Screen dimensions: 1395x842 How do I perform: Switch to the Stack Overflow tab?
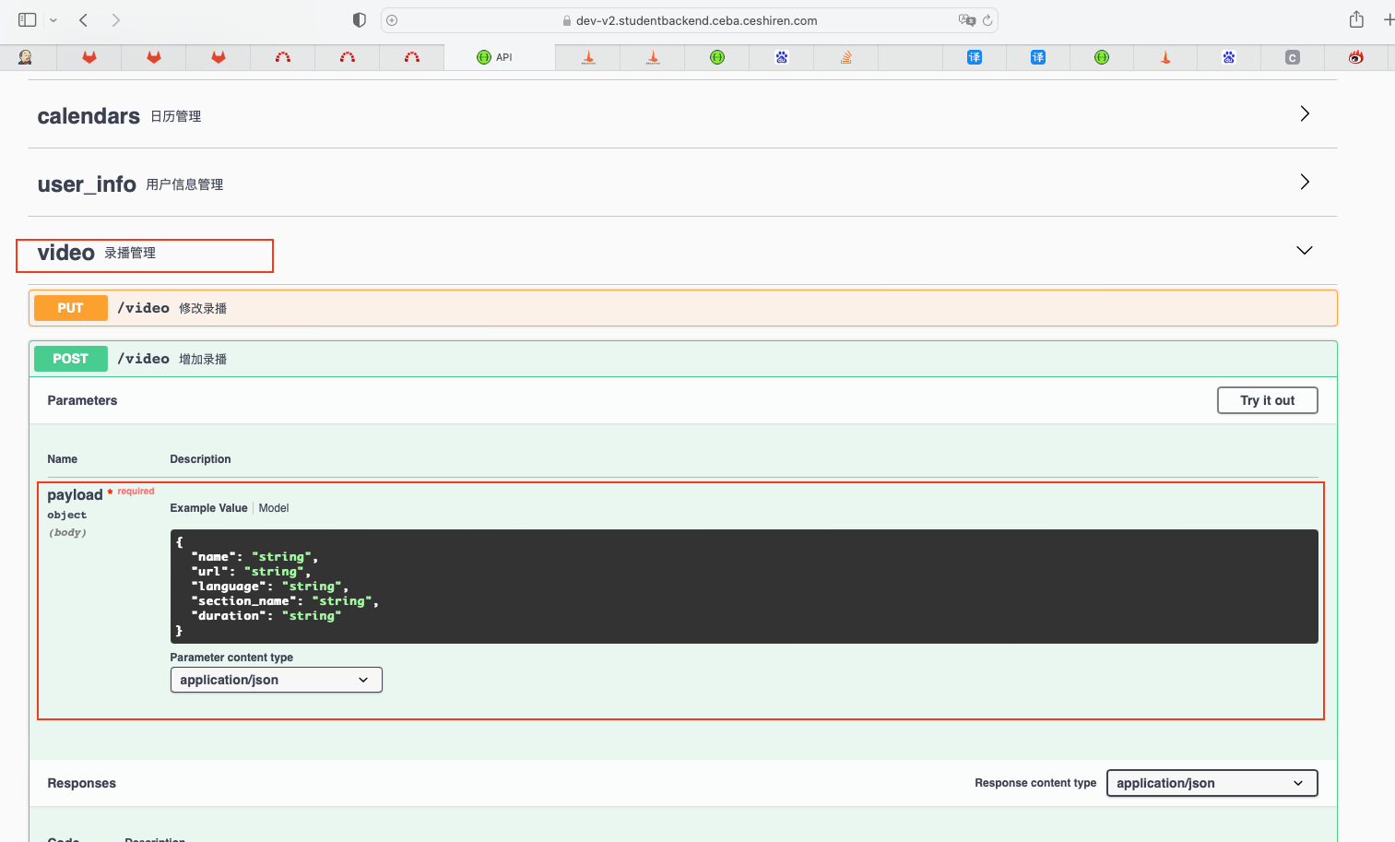[845, 57]
